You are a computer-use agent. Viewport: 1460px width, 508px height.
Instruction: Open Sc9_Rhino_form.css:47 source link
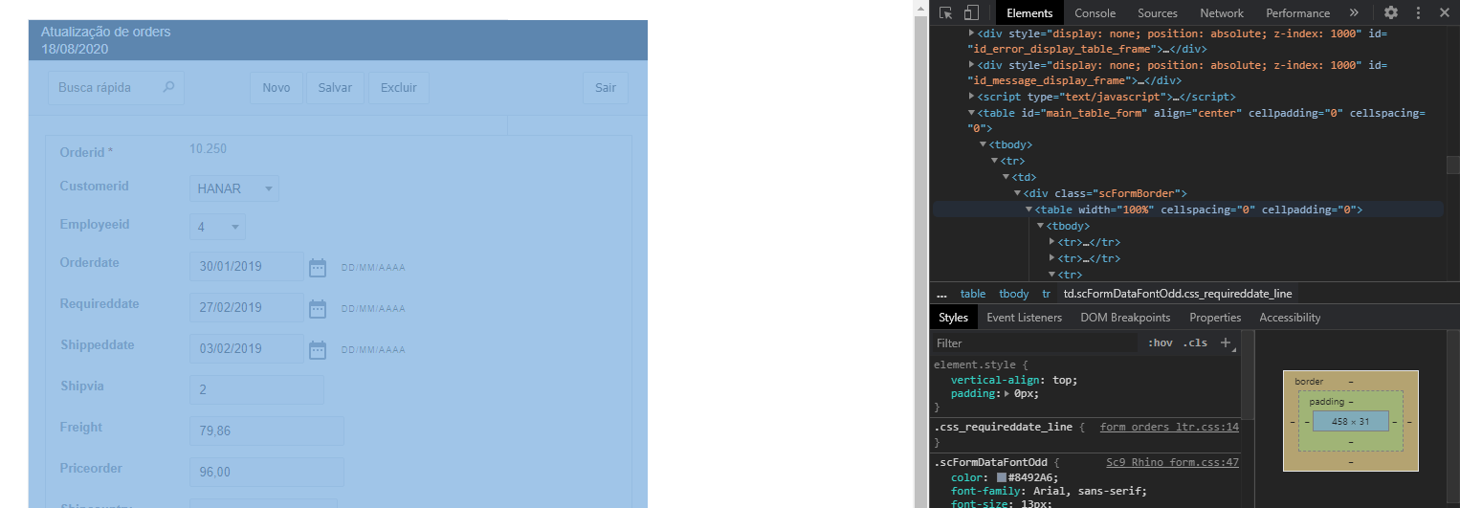[x=1172, y=462]
